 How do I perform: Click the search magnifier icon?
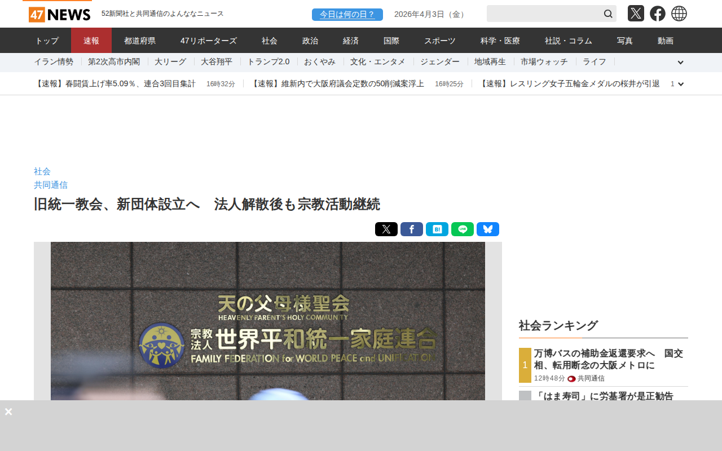click(608, 14)
